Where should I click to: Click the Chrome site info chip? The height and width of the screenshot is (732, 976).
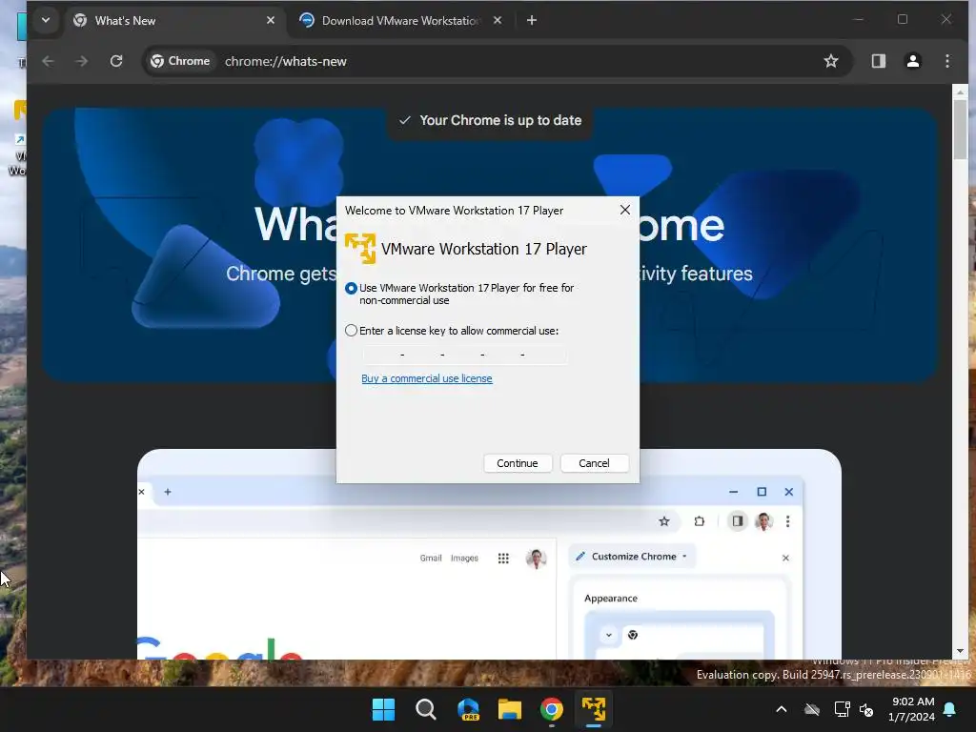click(180, 61)
